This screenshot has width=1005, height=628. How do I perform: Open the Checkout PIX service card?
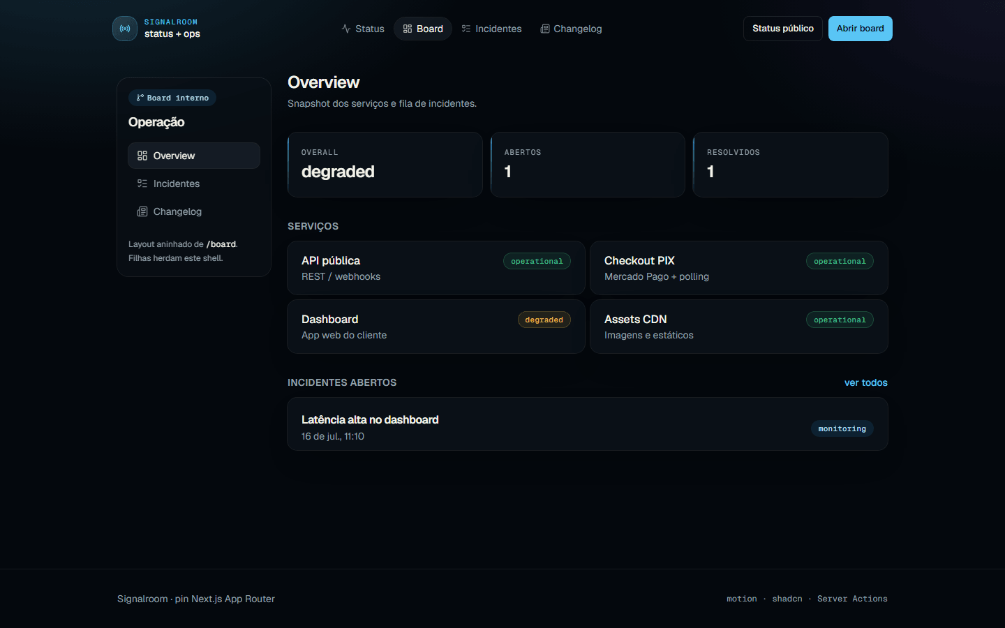coord(739,268)
